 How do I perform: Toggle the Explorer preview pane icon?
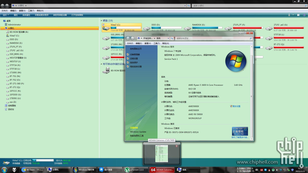click(x=298, y=15)
